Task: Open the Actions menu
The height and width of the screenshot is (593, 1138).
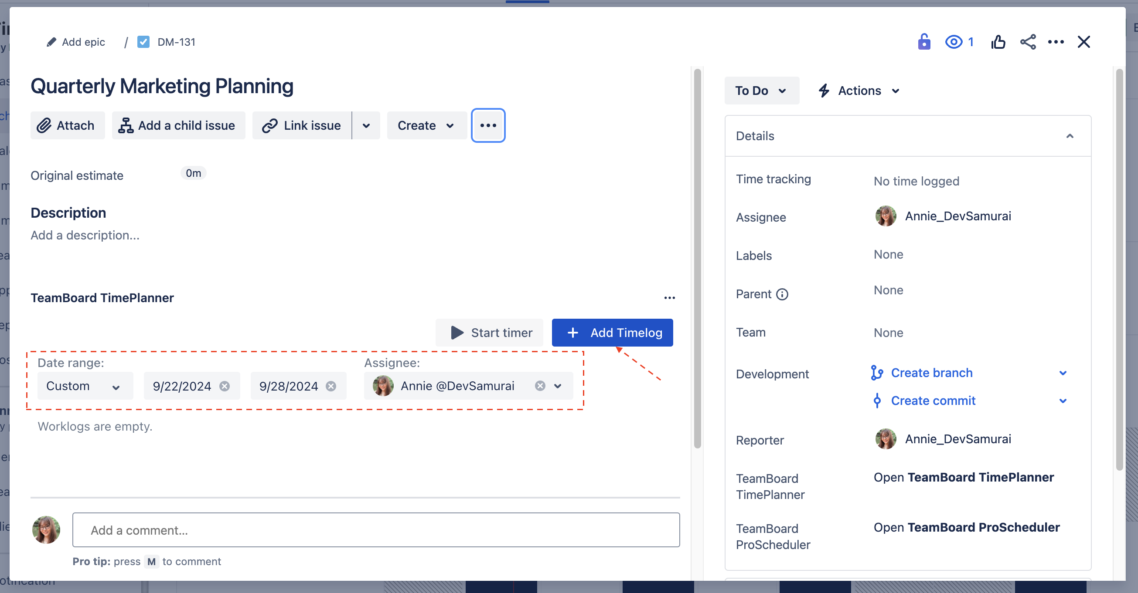Action: (859, 91)
